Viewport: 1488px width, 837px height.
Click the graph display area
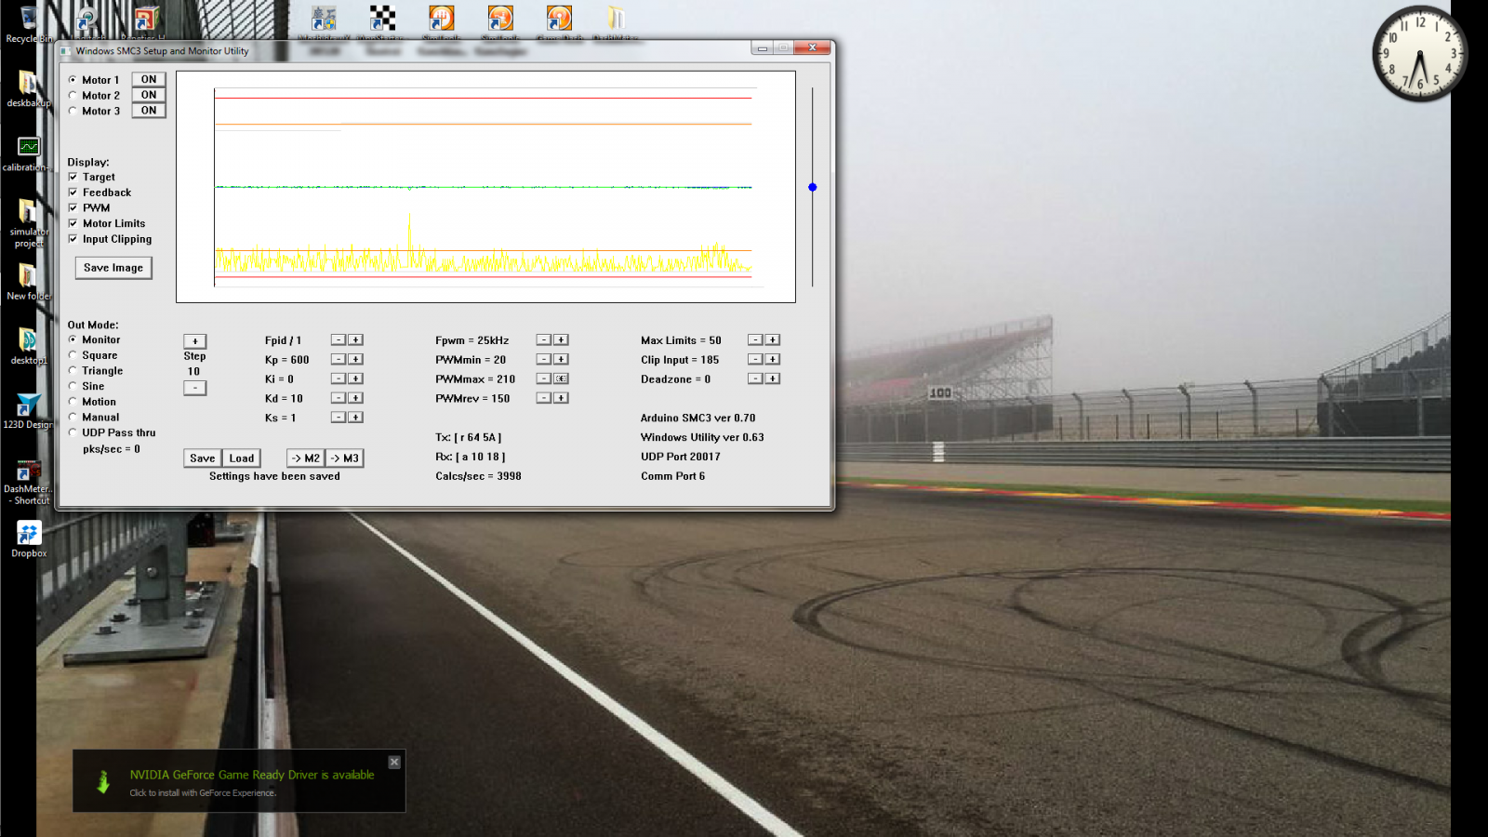(x=485, y=187)
